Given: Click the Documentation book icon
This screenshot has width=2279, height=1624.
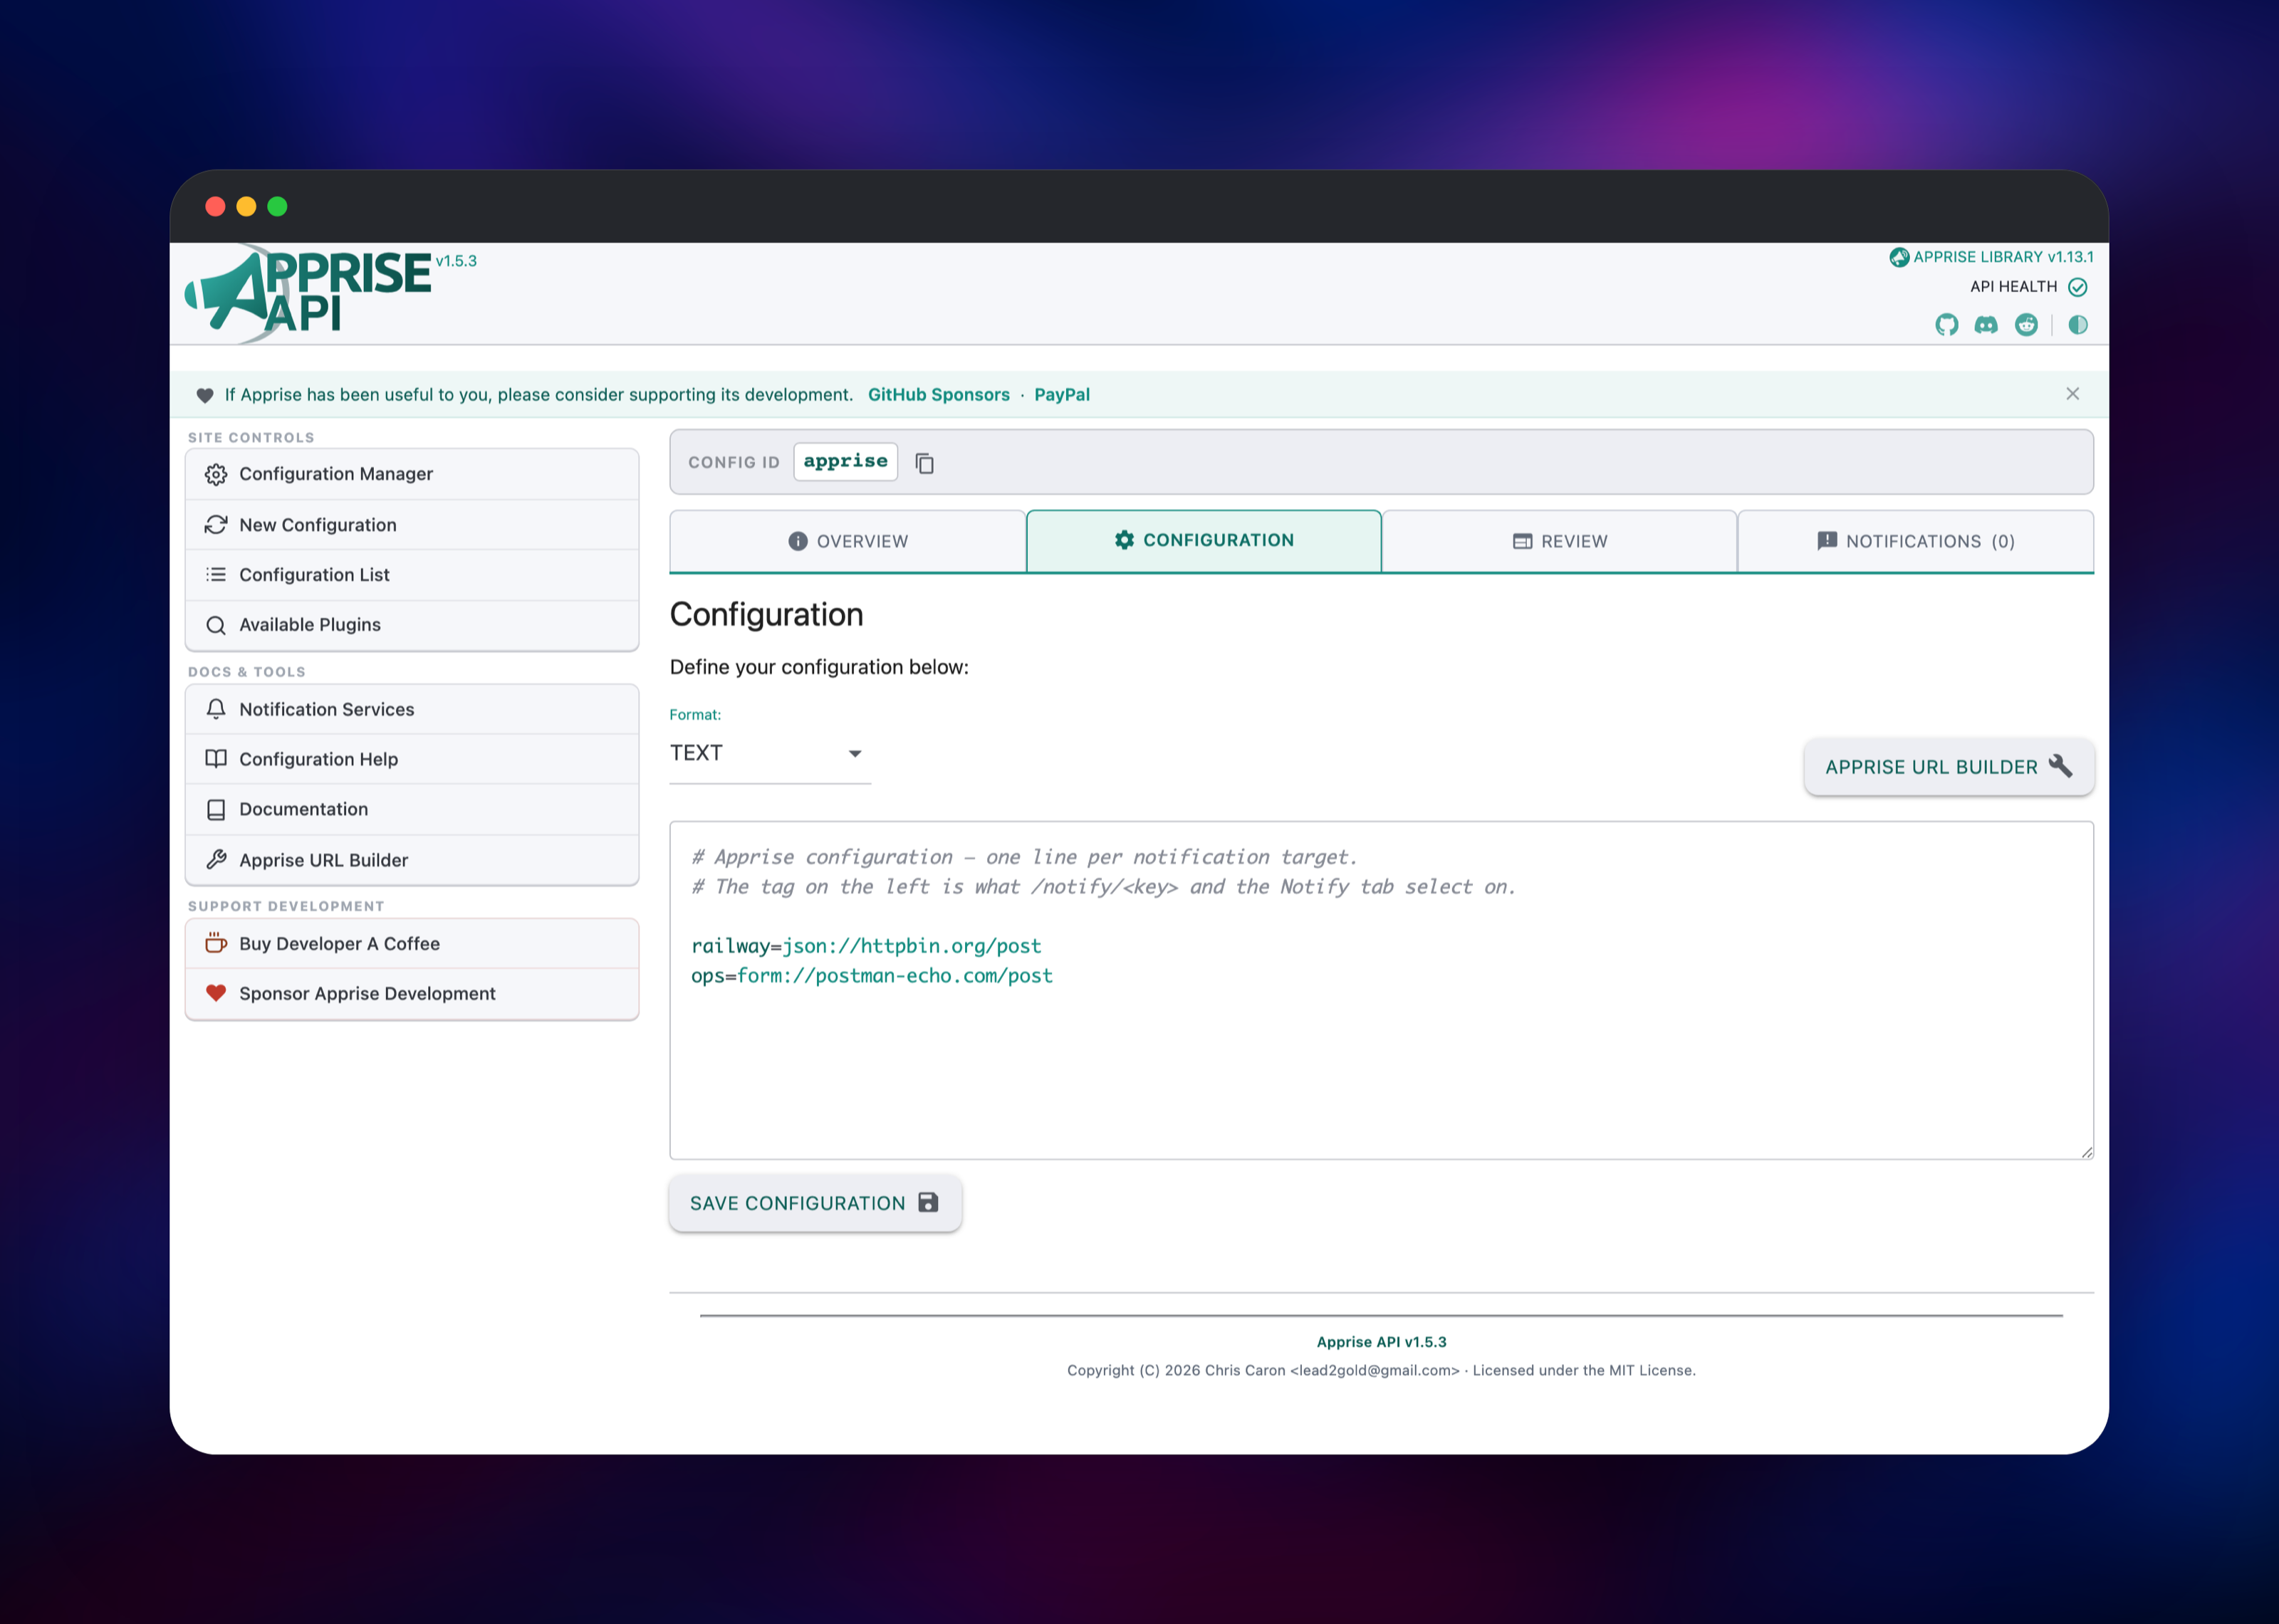Looking at the screenshot, I should point(216,810).
